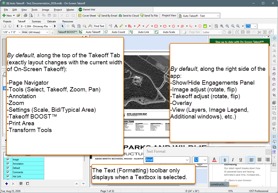Select the arrow Select tool
The image size is (278, 193).
tap(62, 26)
